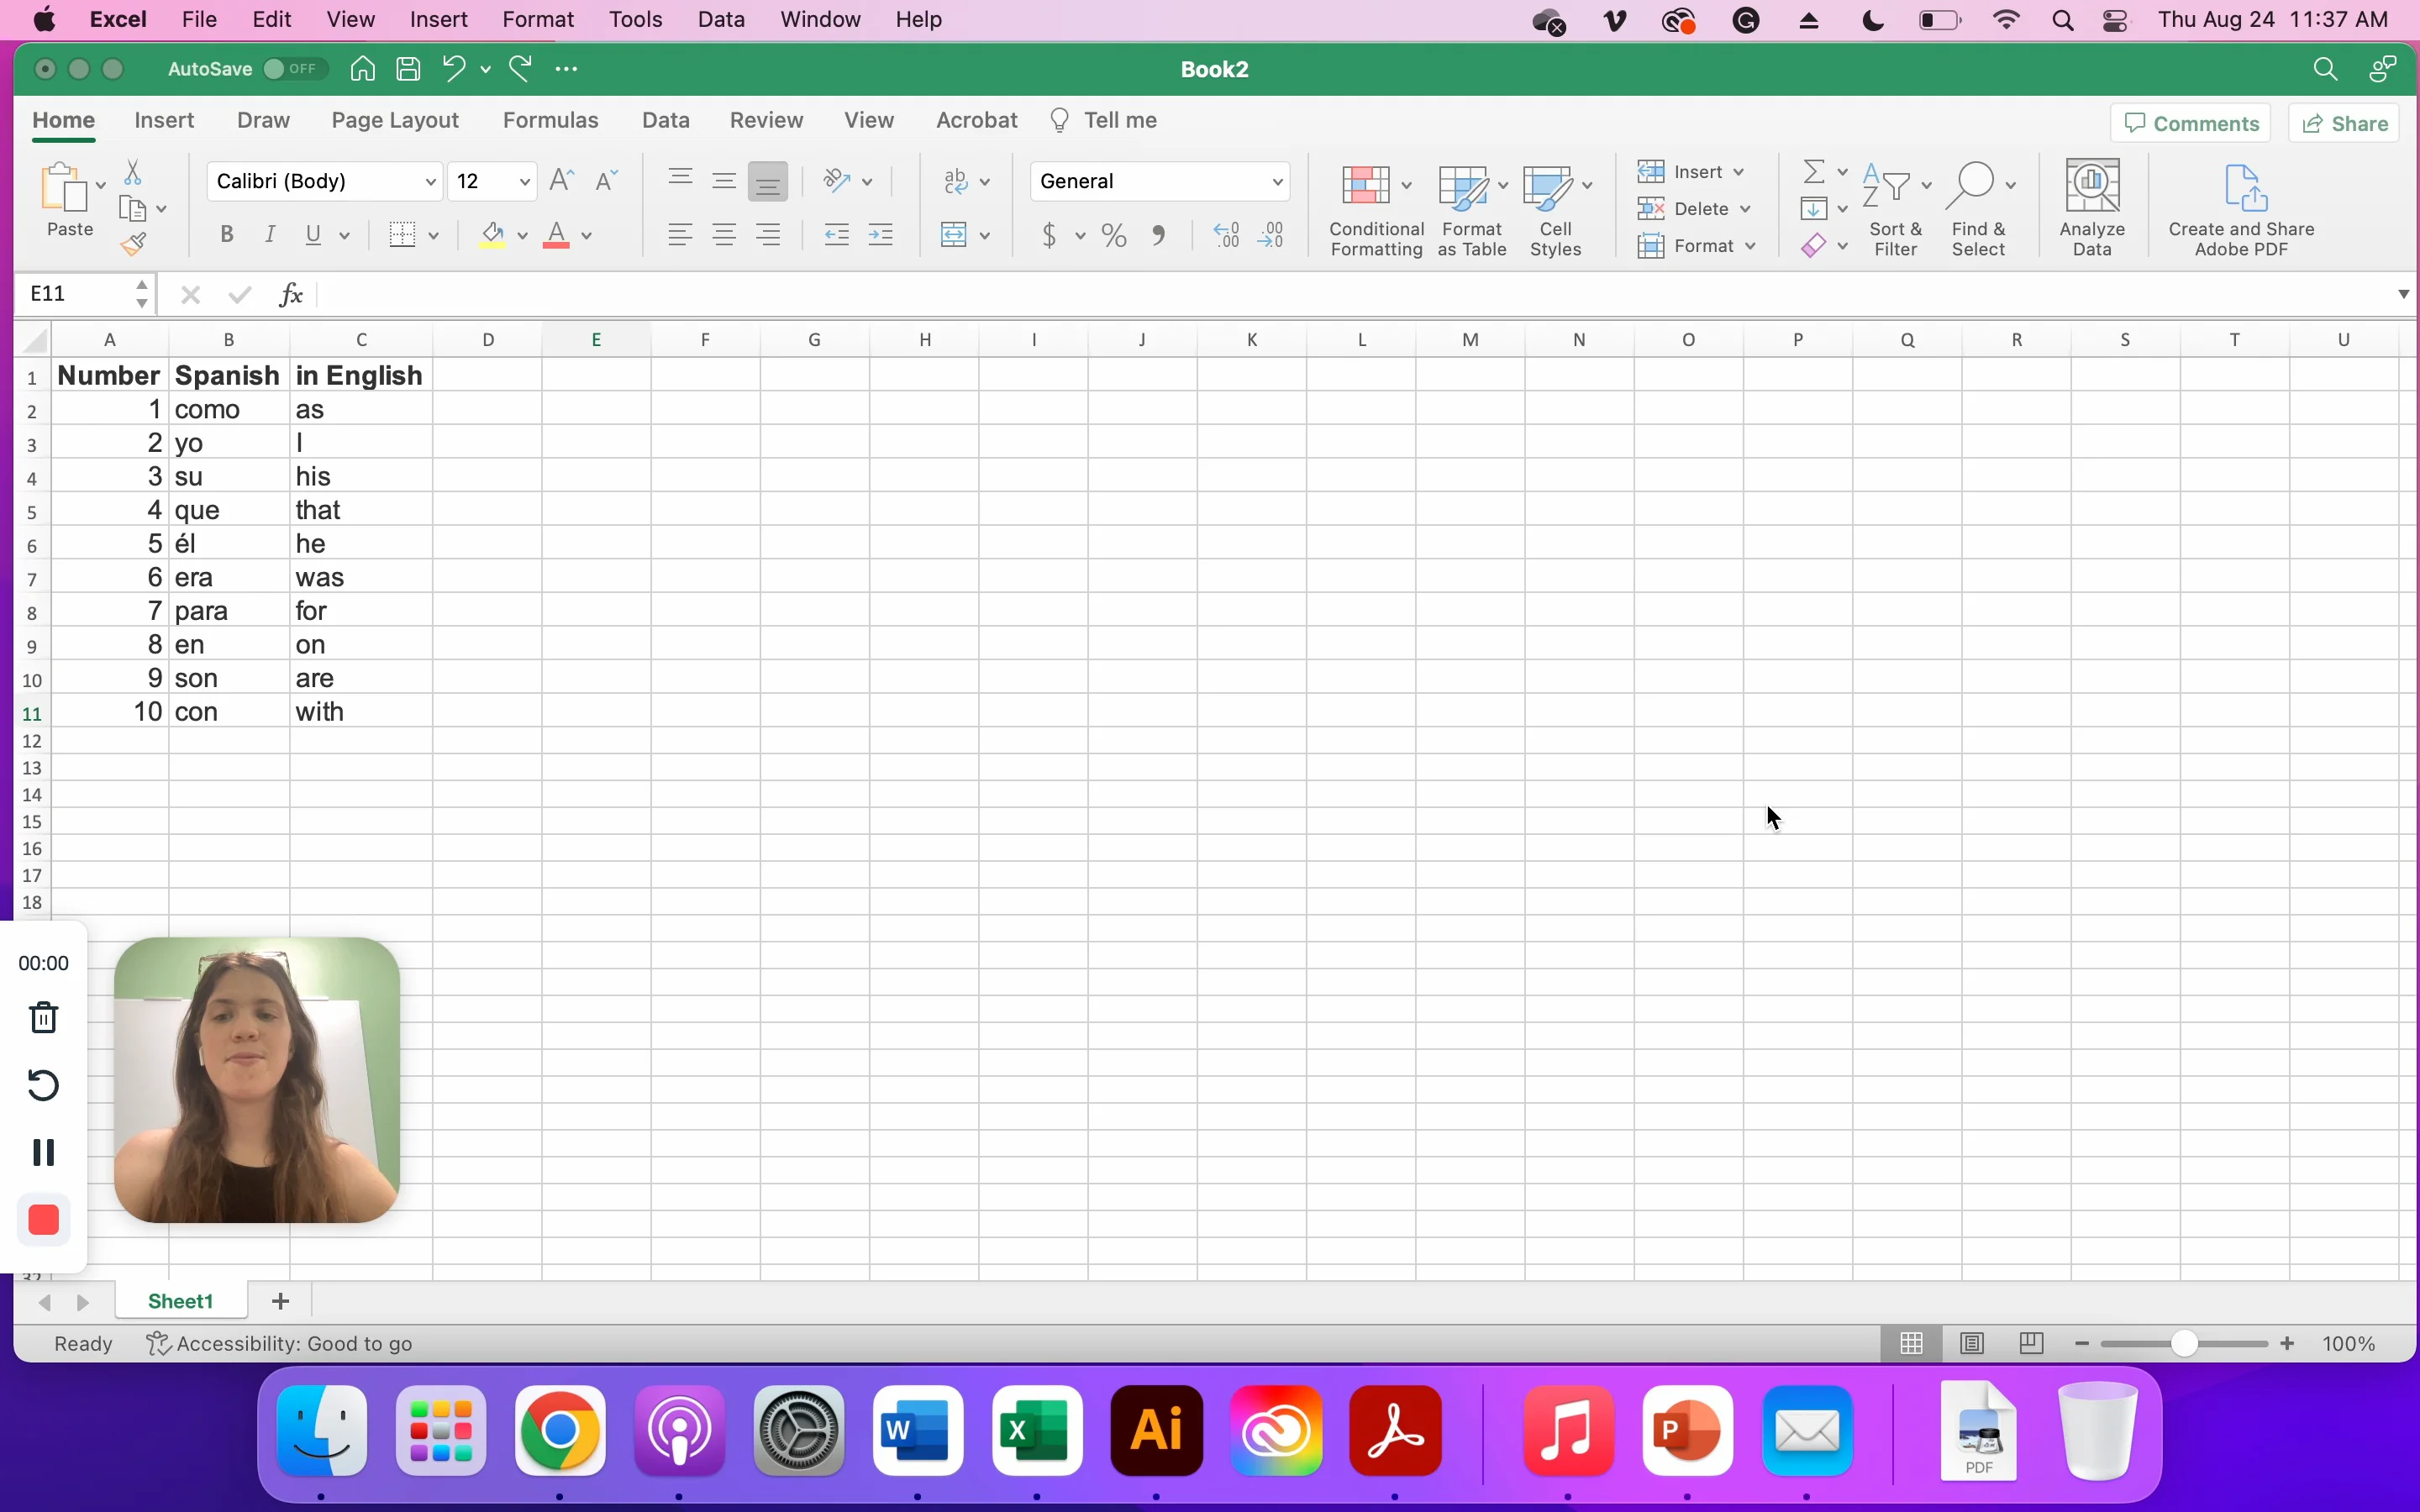Toggle Italic formatting
2420x1512 pixels.
pos(269,235)
